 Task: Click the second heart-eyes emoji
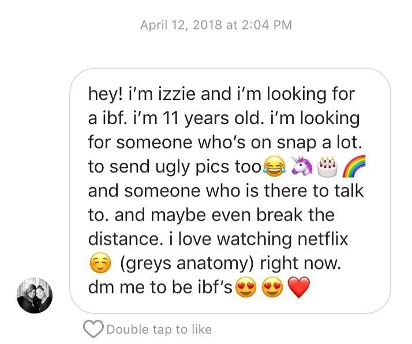pyautogui.click(x=272, y=288)
